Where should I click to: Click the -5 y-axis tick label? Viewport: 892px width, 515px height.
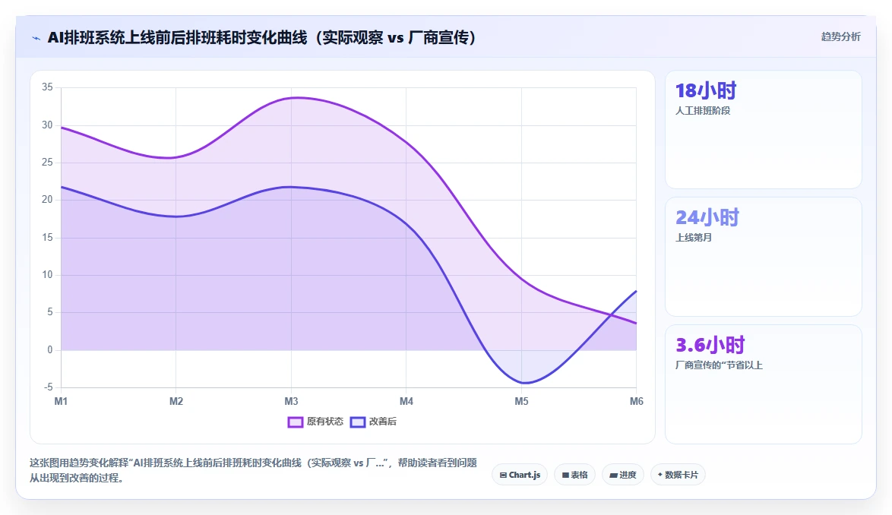(x=49, y=387)
